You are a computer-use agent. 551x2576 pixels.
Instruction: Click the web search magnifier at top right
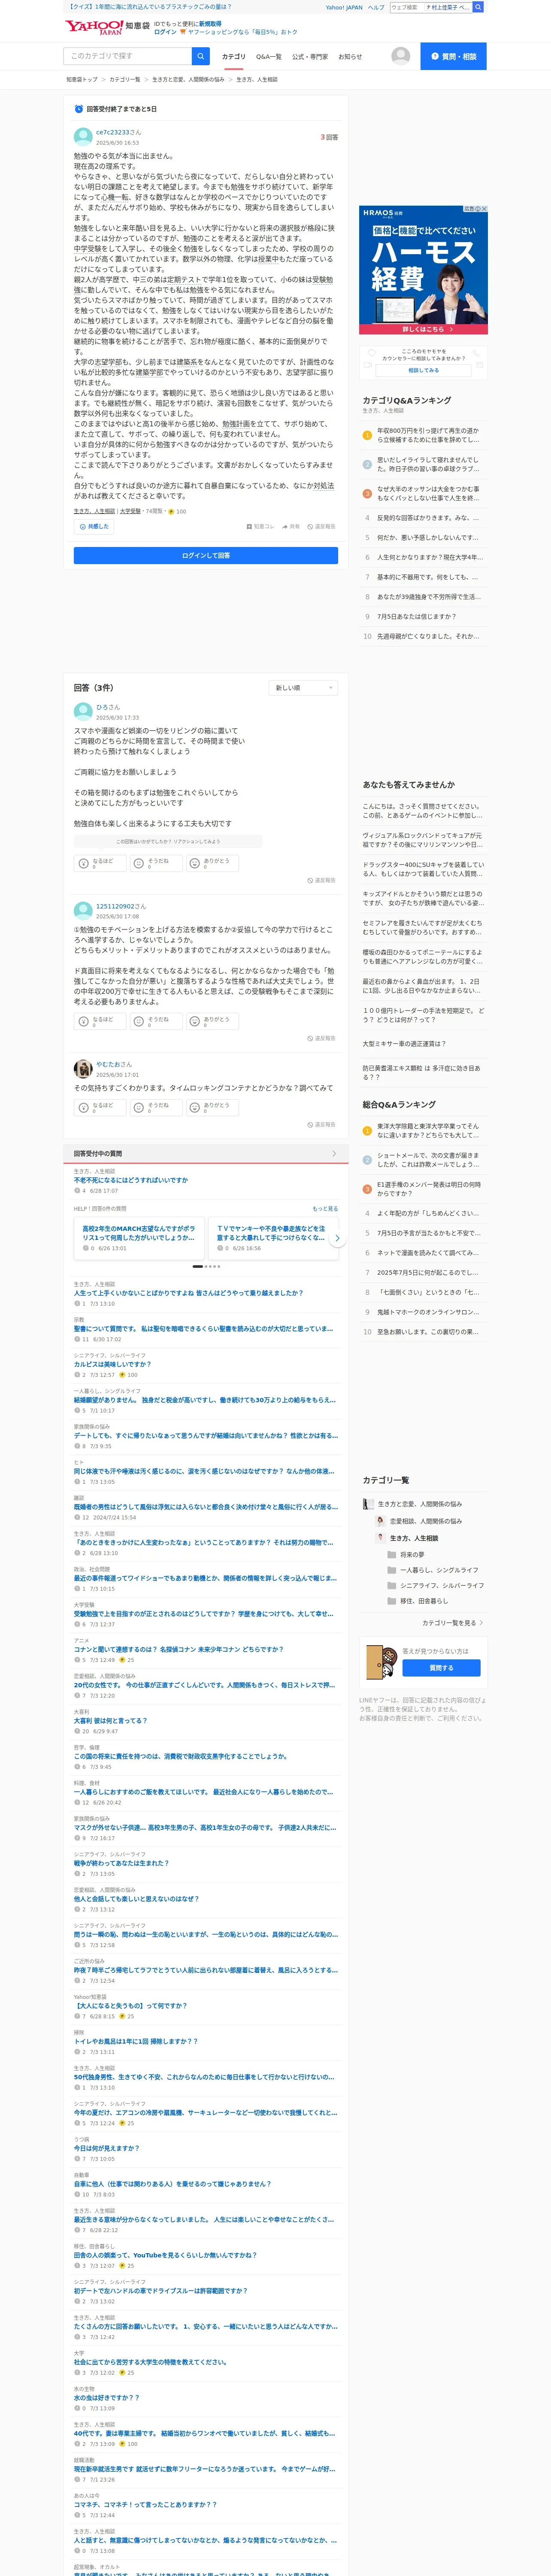(478, 7)
